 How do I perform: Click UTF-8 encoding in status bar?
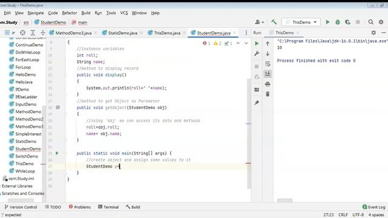358,214
